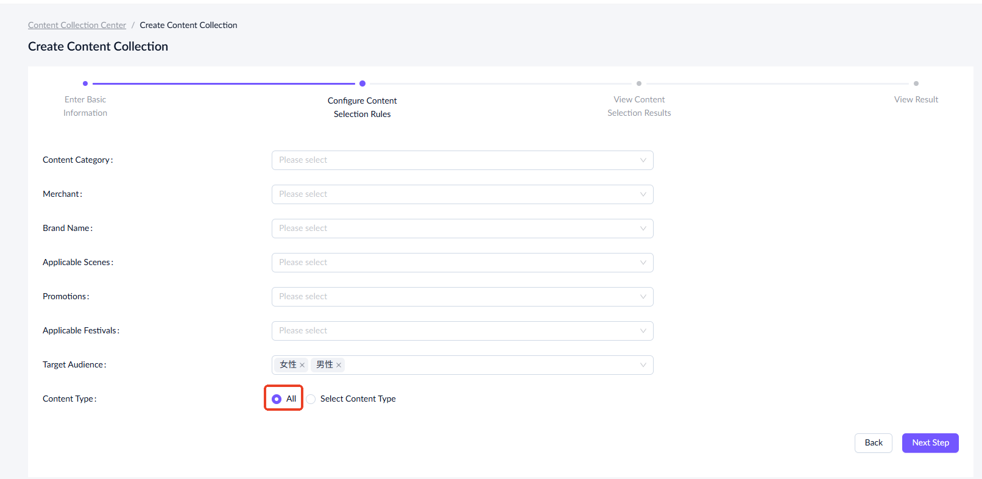Click the View Result step
The width and height of the screenshot is (982, 479).
[916, 99]
